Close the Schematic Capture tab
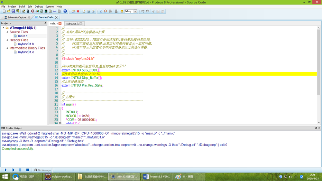Screen dimensions: 322x181 (29, 17)
